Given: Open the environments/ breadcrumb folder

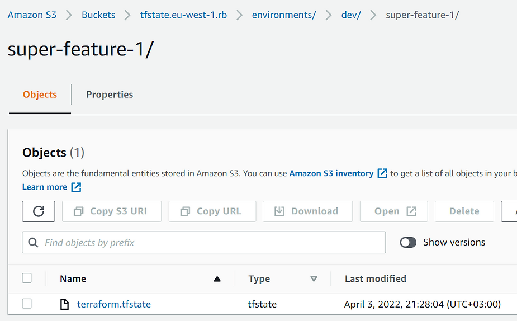Looking at the screenshot, I should [x=284, y=15].
